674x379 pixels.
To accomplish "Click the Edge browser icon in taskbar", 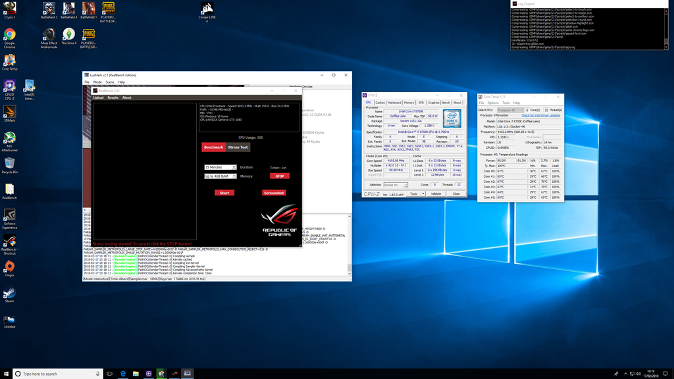I will click(122, 374).
